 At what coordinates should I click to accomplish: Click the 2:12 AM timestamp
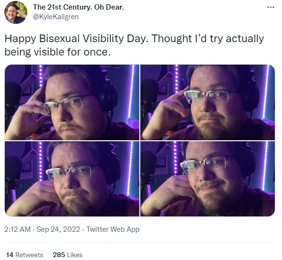pos(17,229)
